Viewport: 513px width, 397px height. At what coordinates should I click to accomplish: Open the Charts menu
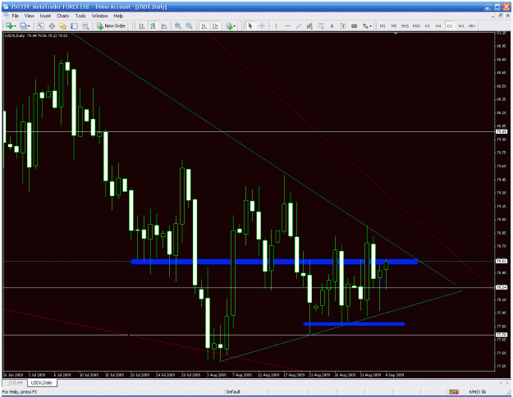pyautogui.click(x=63, y=16)
